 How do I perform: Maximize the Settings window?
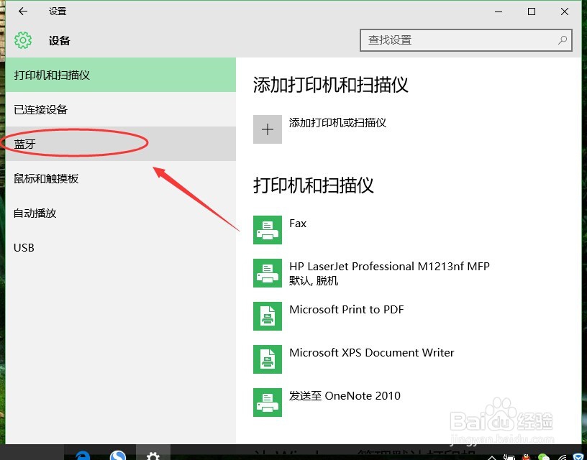(x=531, y=11)
